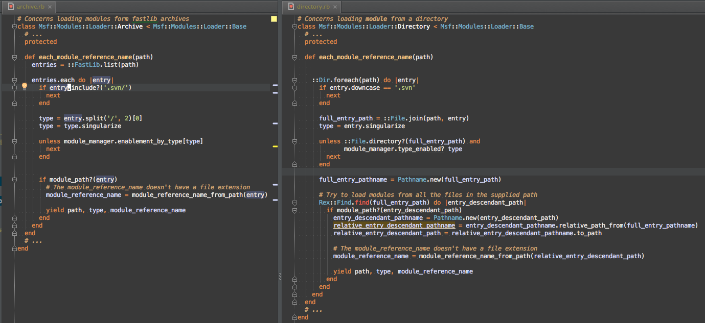Screen dimensions: 705x323
Task: Click the Ruby file icon on directory.rb tab
Action: [291, 7]
